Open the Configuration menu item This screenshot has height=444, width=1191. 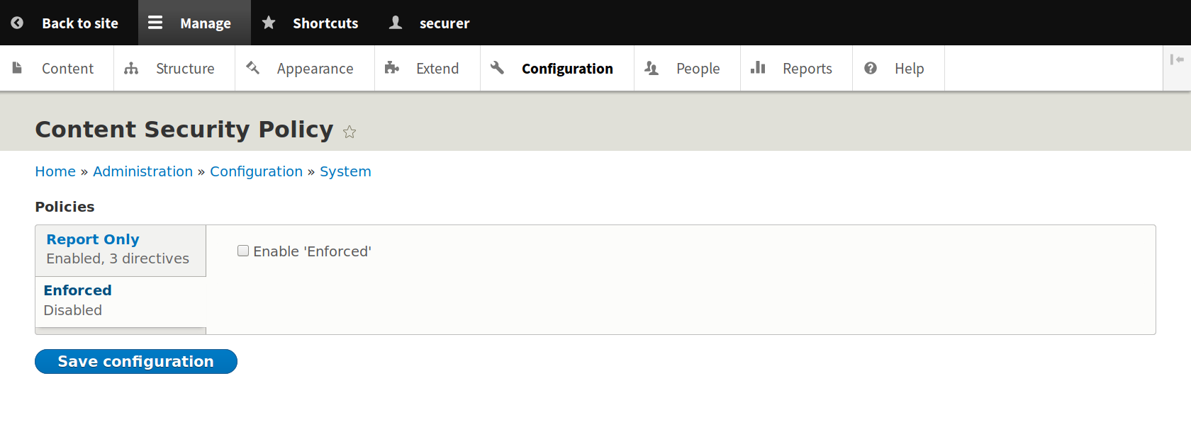[567, 69]
